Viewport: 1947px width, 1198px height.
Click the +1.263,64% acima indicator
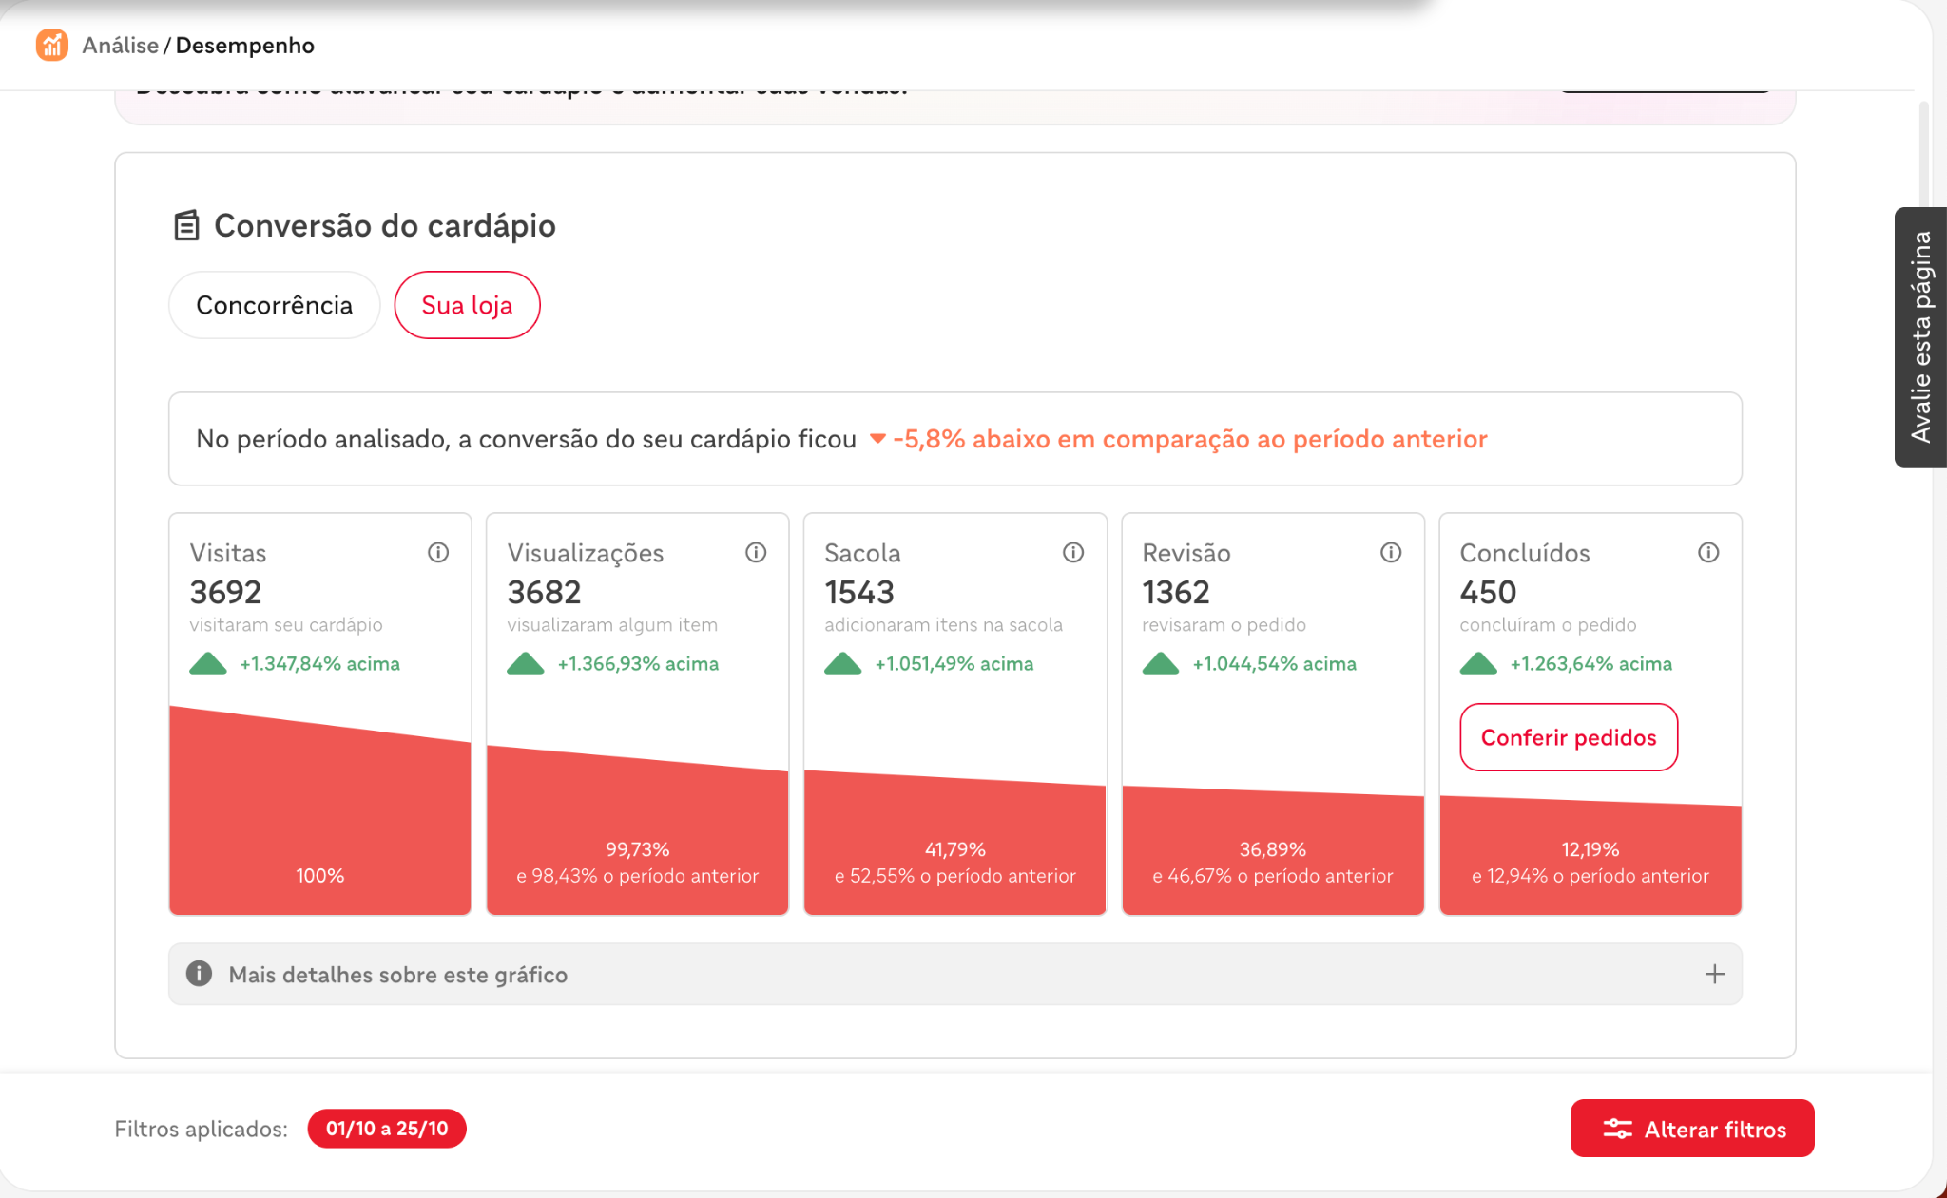click(1566, 663)
